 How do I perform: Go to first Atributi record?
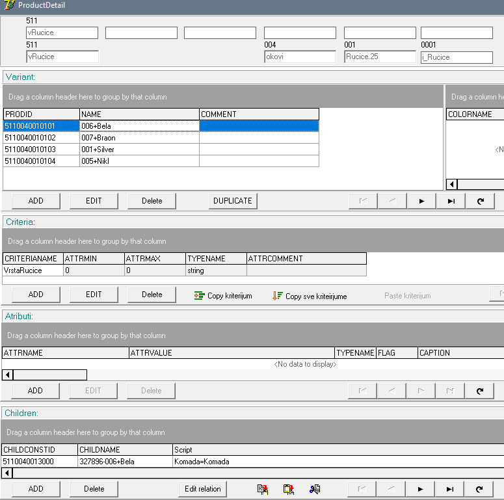tap(362, 391)
